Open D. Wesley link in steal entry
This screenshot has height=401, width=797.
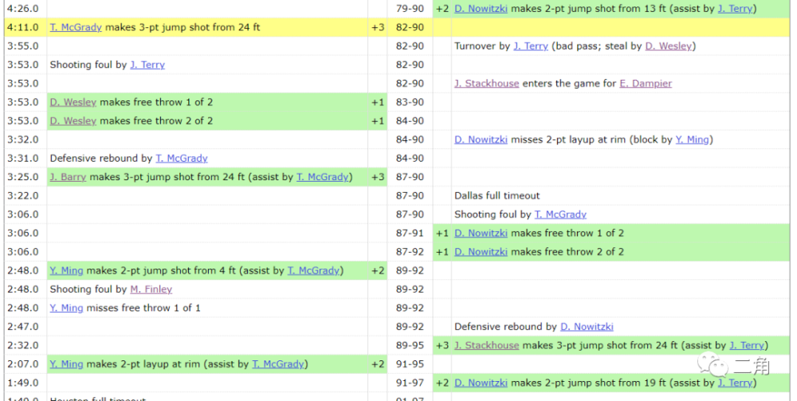[669, 46]
